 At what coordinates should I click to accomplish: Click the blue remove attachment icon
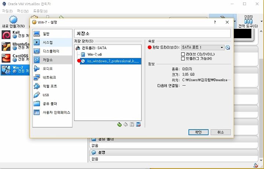(x=138, y=125)
